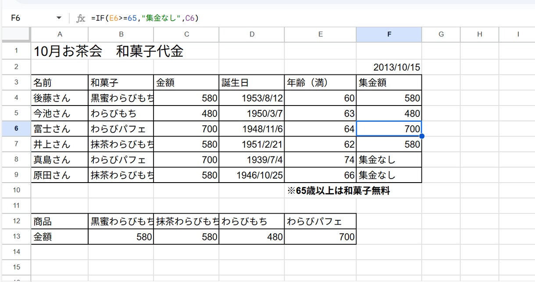Select cell 今池さん

pyautogui.click(x=60, y=113)
